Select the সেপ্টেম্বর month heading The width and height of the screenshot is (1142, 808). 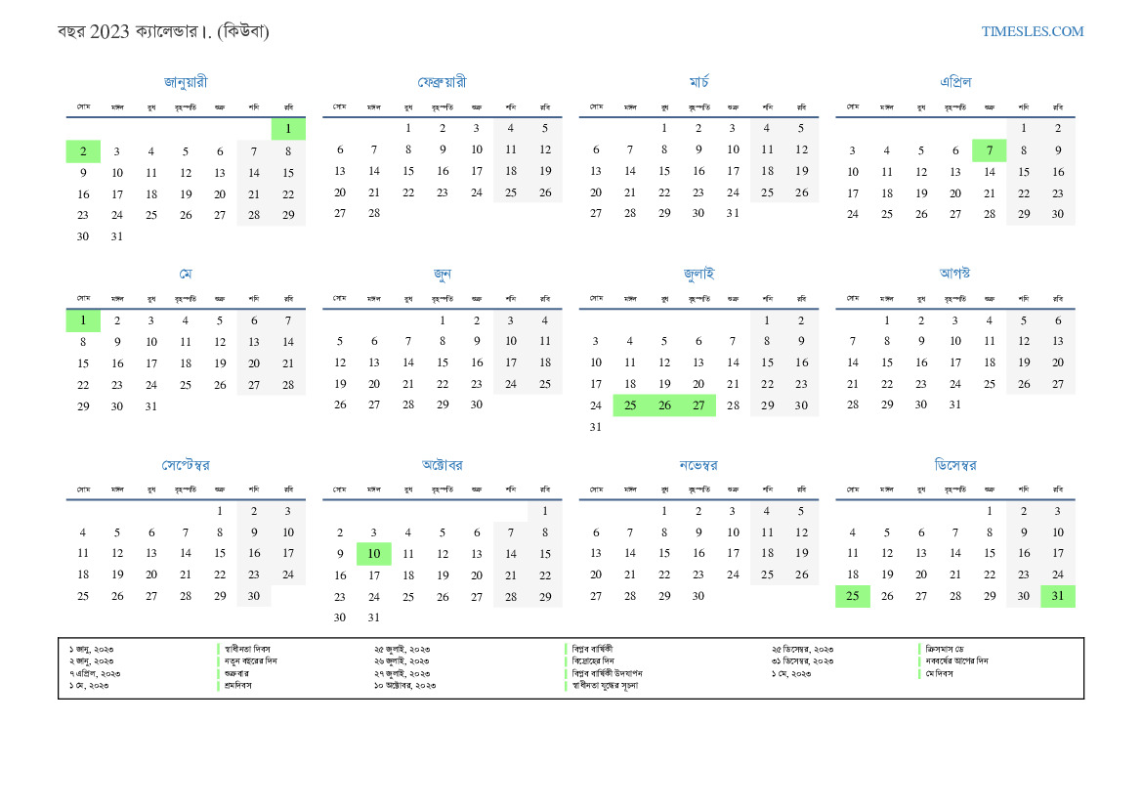coord(186,465)
